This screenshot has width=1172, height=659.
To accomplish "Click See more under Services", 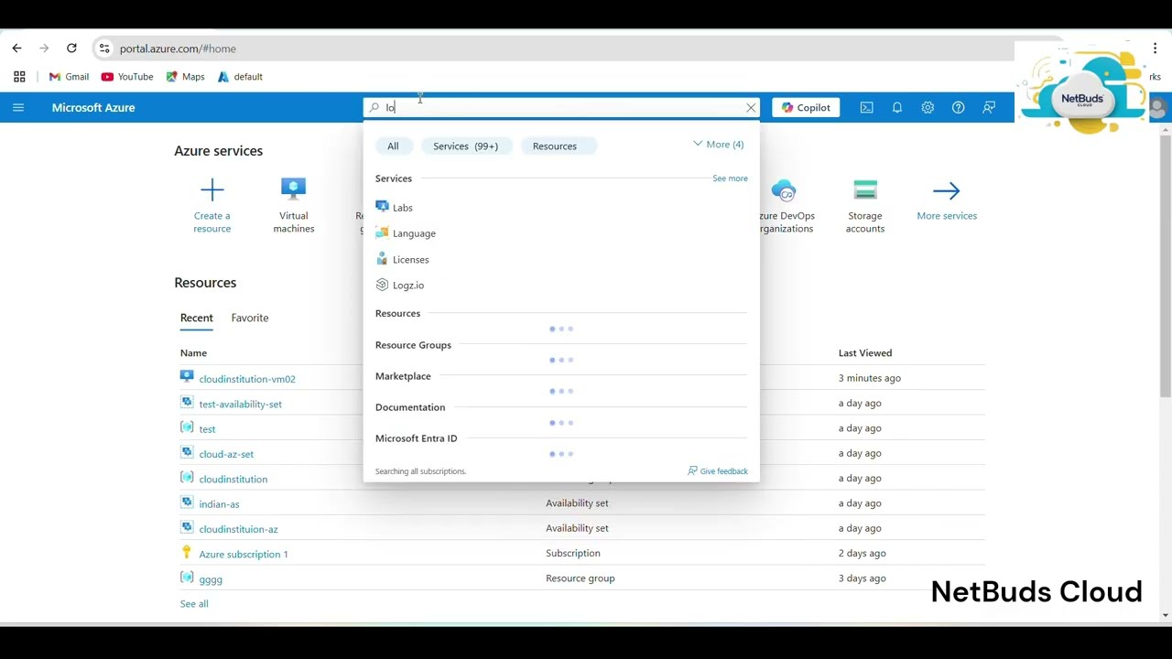I will [x=730, y=178].
